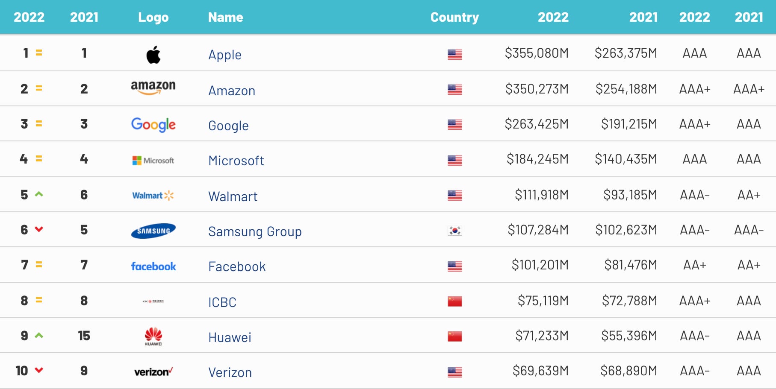The width and height of the screenshot is (776, 389).
Task: Click the Logo column header
Action: 153,18
